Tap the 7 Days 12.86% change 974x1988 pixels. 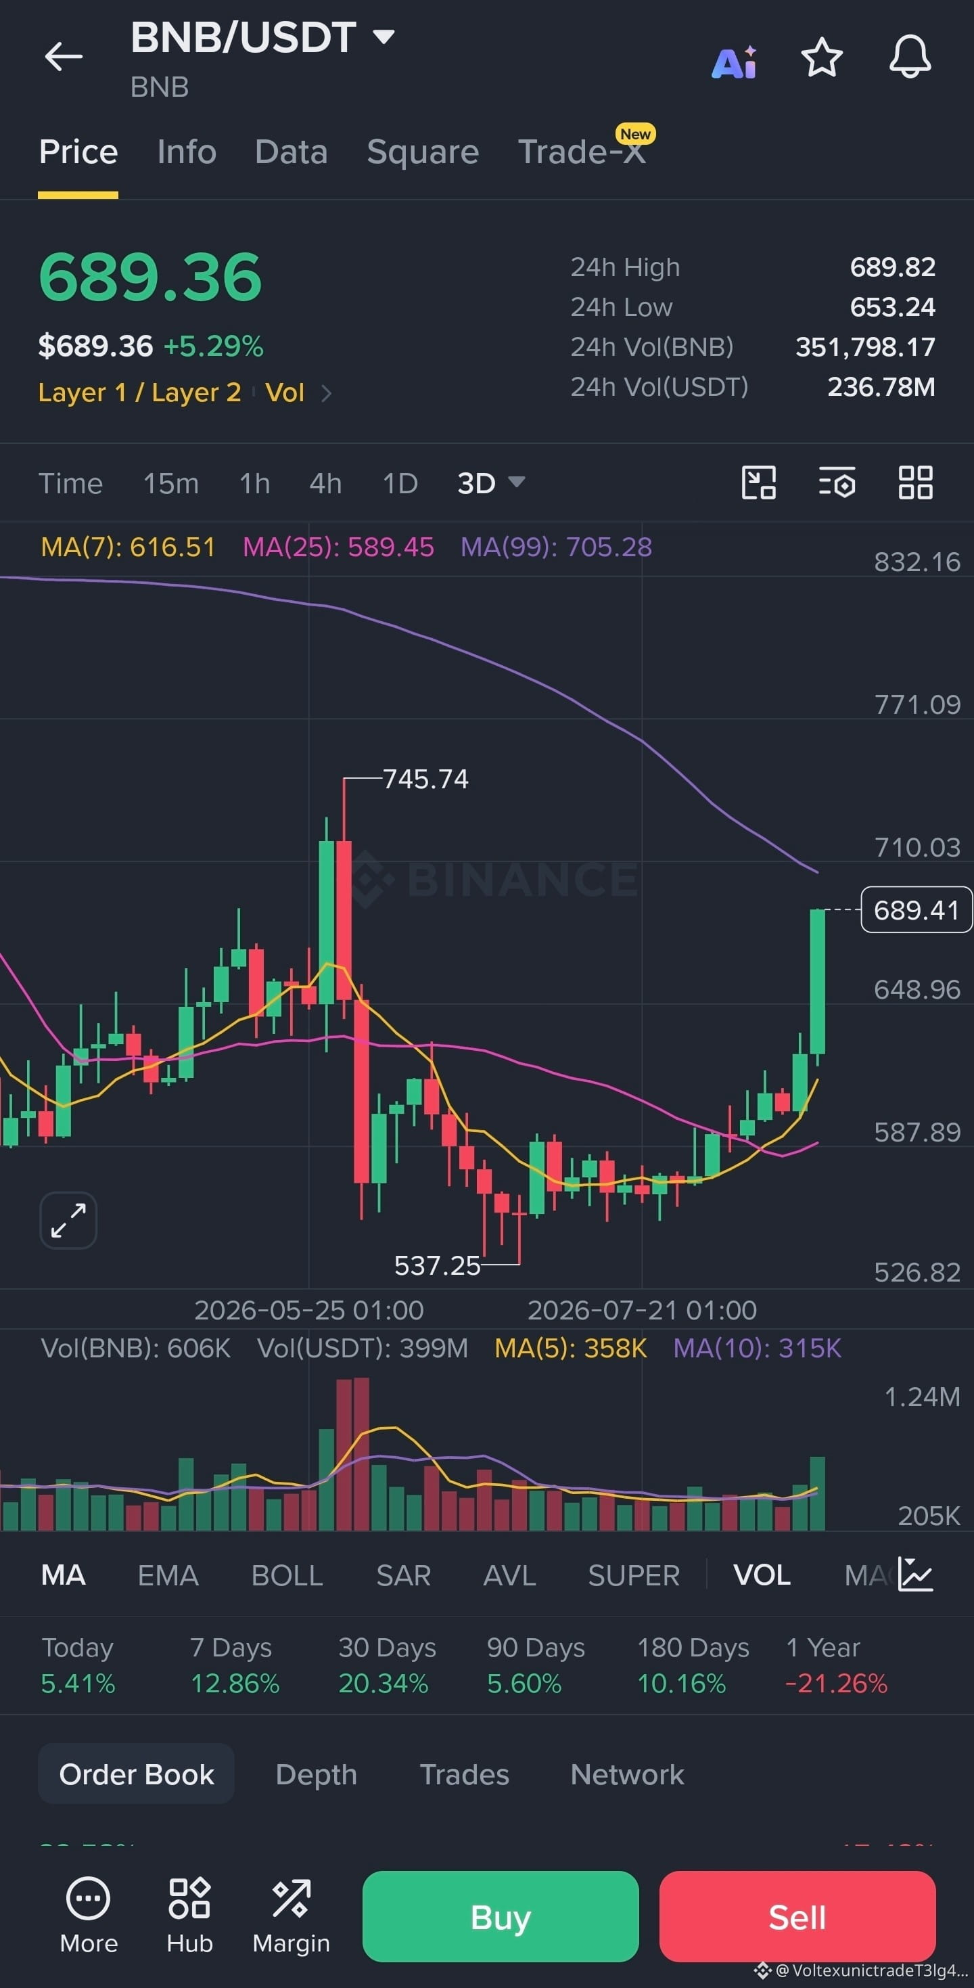[x=235, y=1665]
